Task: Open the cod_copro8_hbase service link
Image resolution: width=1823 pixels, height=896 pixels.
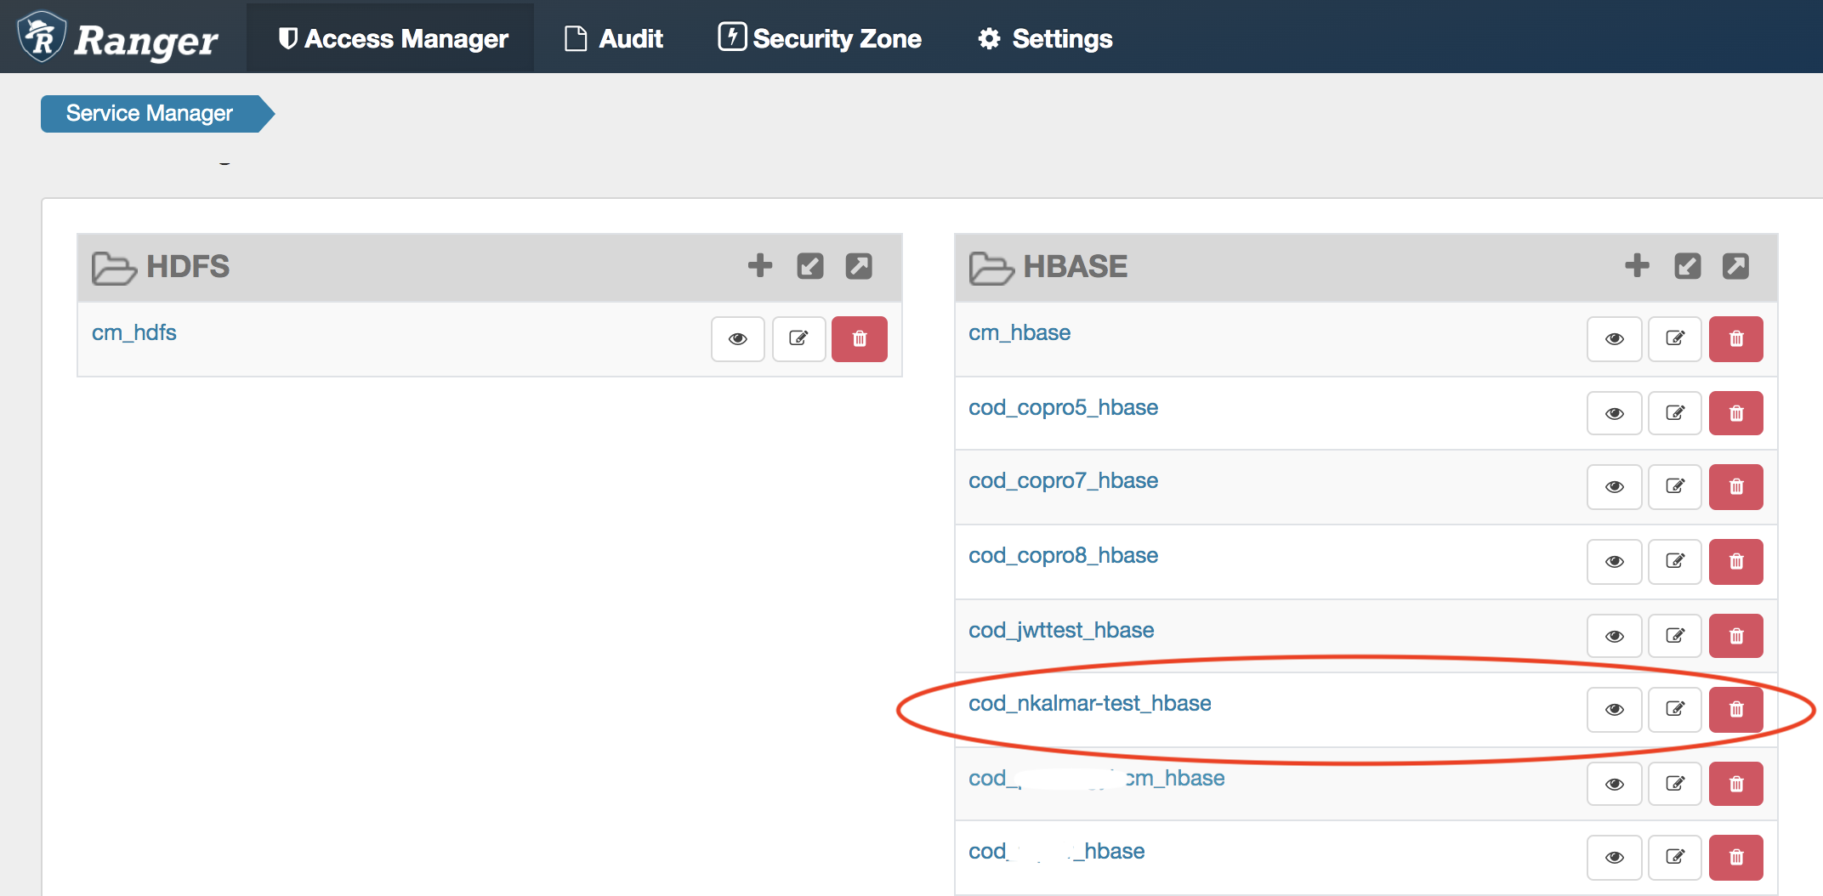Action: [x=1063, y=555]
